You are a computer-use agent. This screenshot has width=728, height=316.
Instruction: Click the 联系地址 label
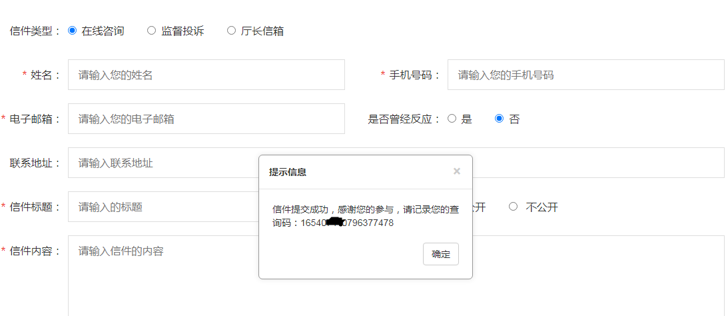pyautogui.click(x=36, y=163)
